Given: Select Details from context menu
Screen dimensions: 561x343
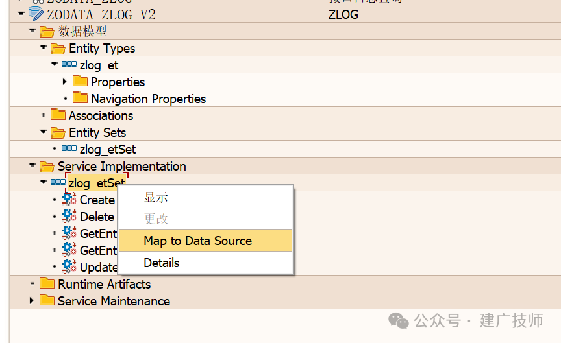Looking at the screenshot, I should click(x=162, y=263).
